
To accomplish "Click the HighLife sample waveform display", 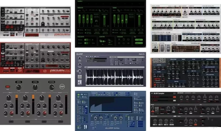I will (115, 77).
